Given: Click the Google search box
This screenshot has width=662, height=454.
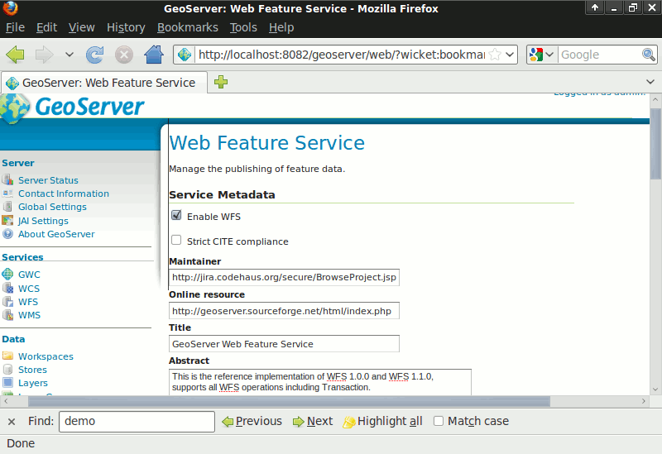Looking at the screenshot, I should (599, 55).
